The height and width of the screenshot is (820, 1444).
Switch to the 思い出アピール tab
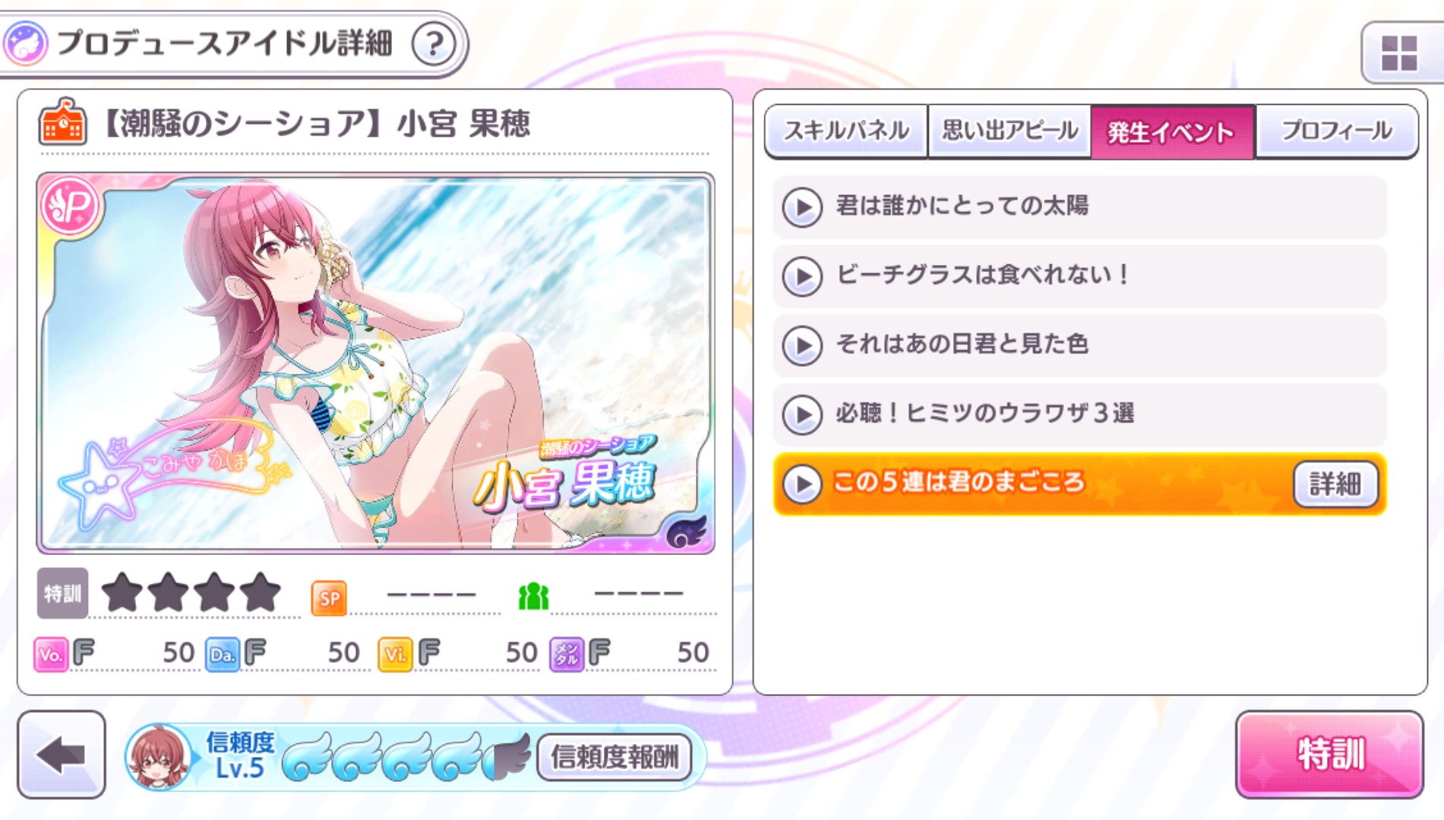[x=1010, y=131]
